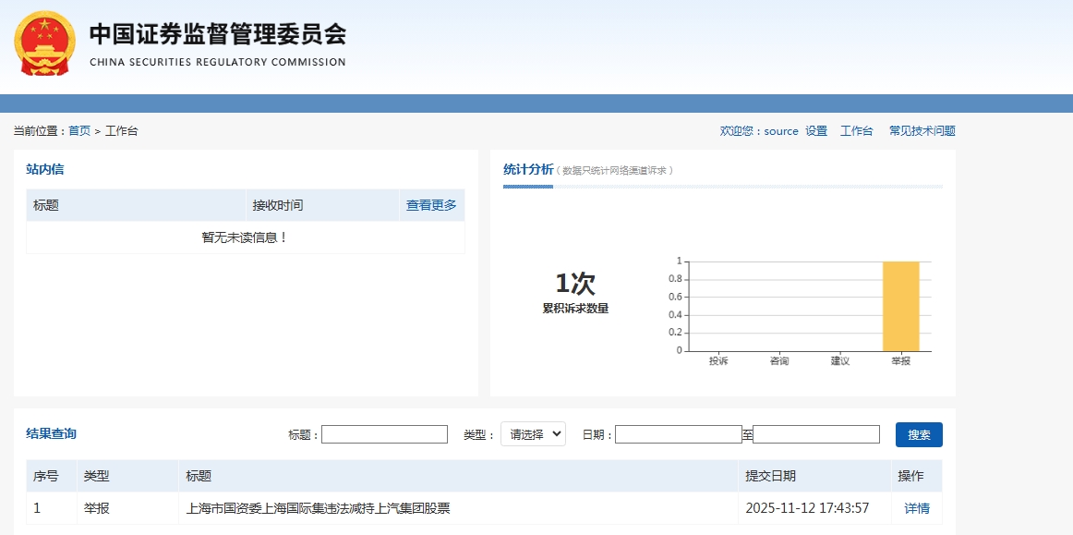The image size is (1073, 535).
Task: Open the 类型 请选择 dropdown
Action: (x=533, y=433)
